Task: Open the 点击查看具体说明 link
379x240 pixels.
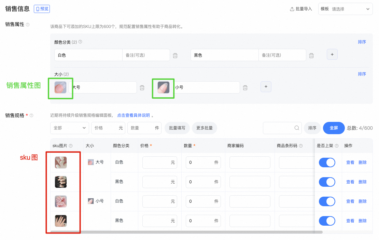Action: [x=134, y=115]
